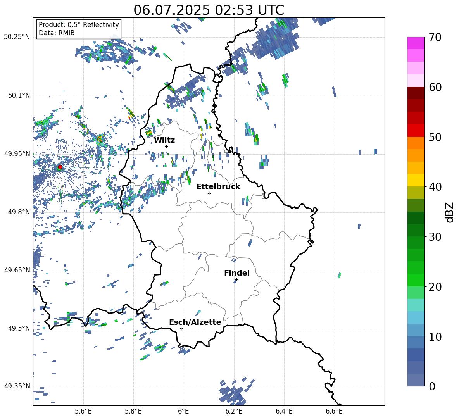Click the 49.35°N latitude label

tap(17, 386)
